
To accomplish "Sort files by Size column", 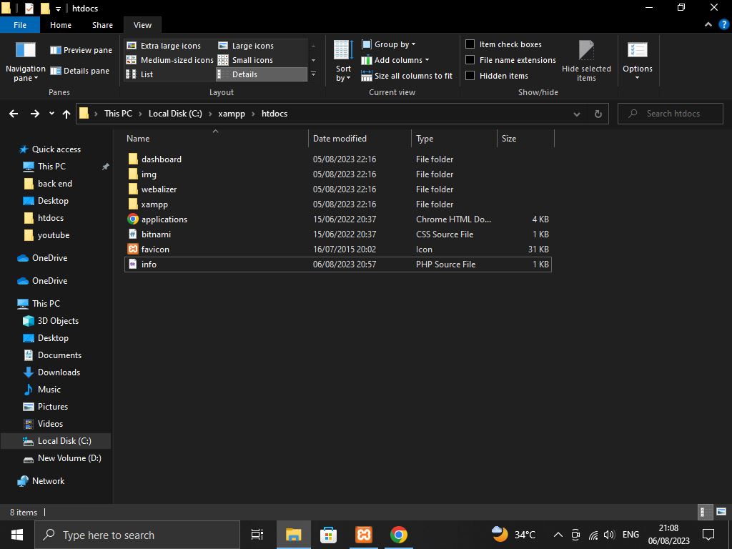I will click(525, 139).
